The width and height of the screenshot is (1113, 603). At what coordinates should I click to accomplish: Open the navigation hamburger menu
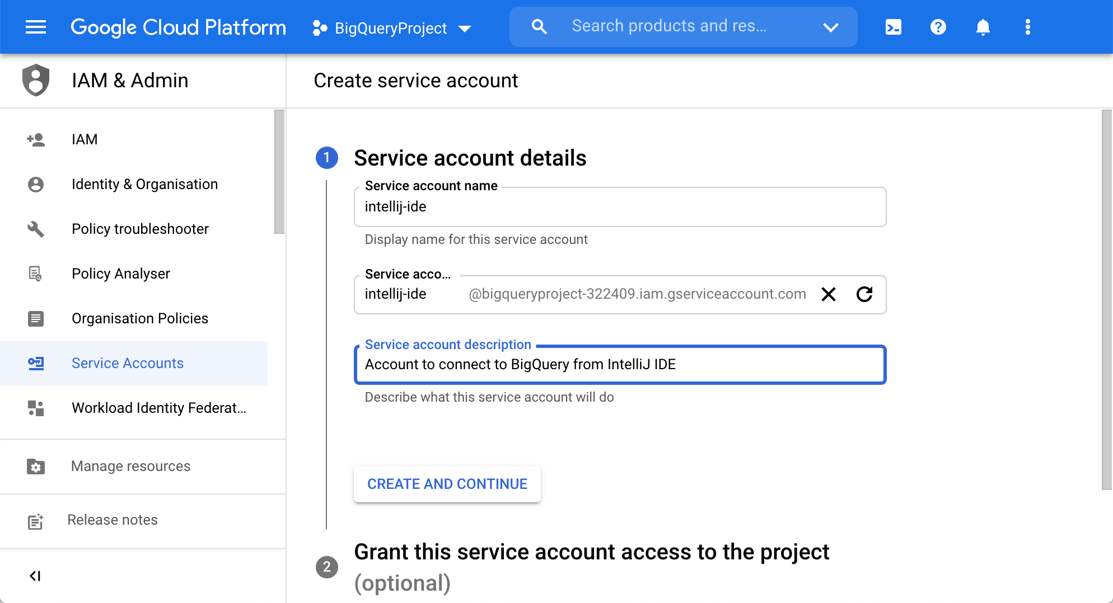pos(35,26)
